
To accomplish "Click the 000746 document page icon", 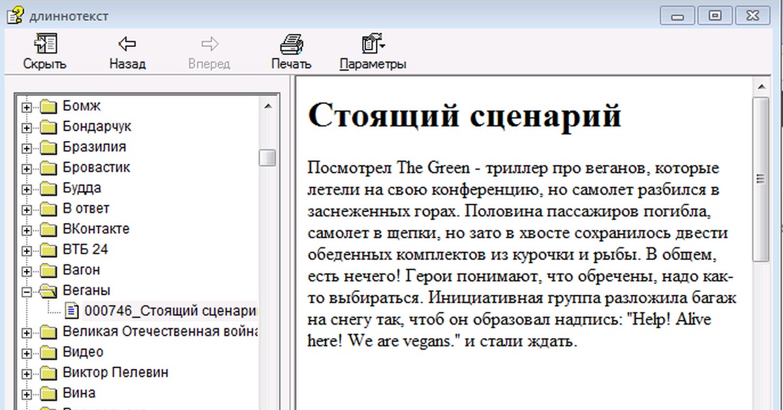I will [x=72, y=311].
